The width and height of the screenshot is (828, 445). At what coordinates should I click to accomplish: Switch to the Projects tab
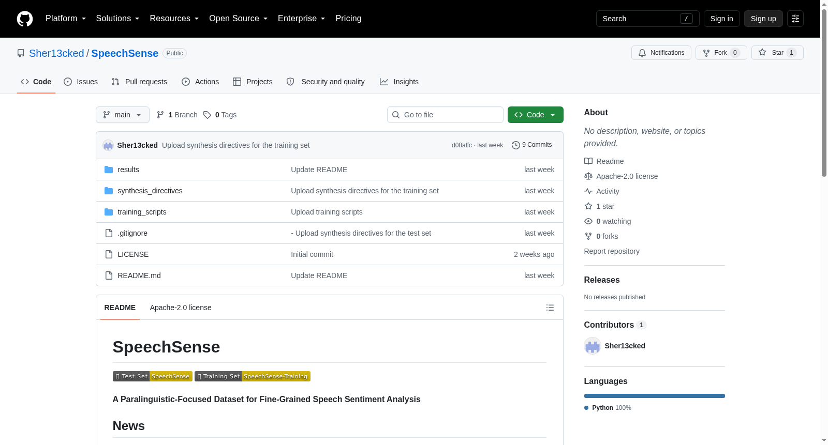click(253, 82)
